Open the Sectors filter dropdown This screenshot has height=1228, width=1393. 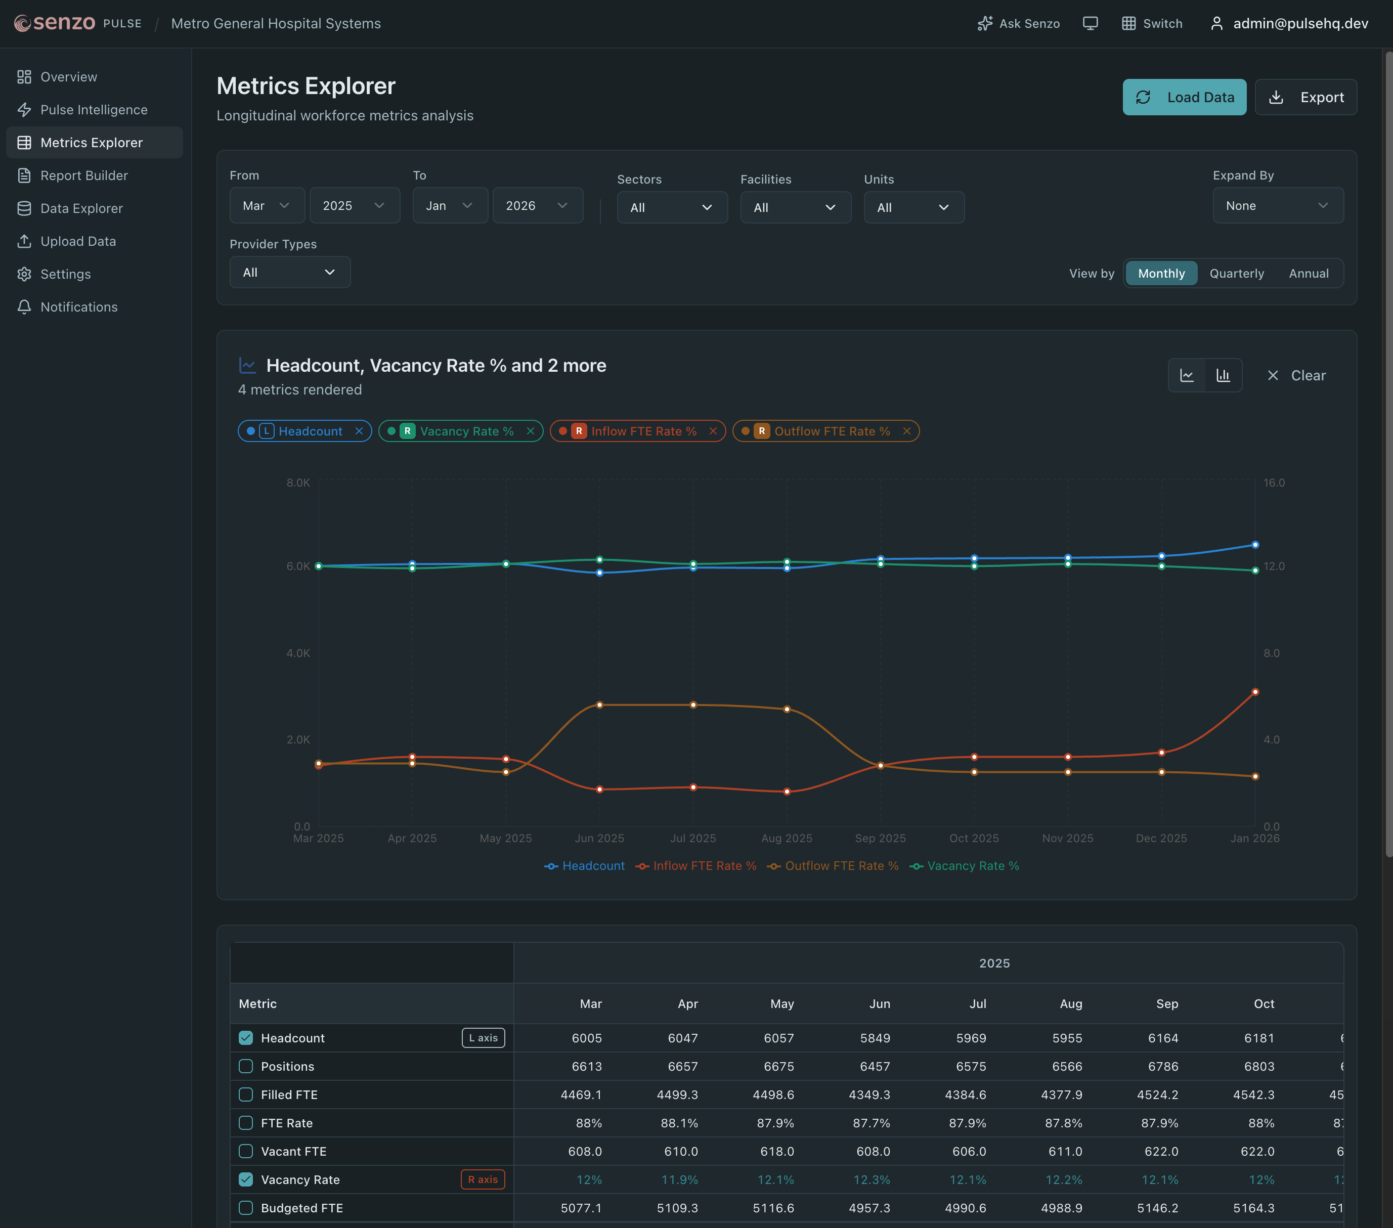click(672, 207)
